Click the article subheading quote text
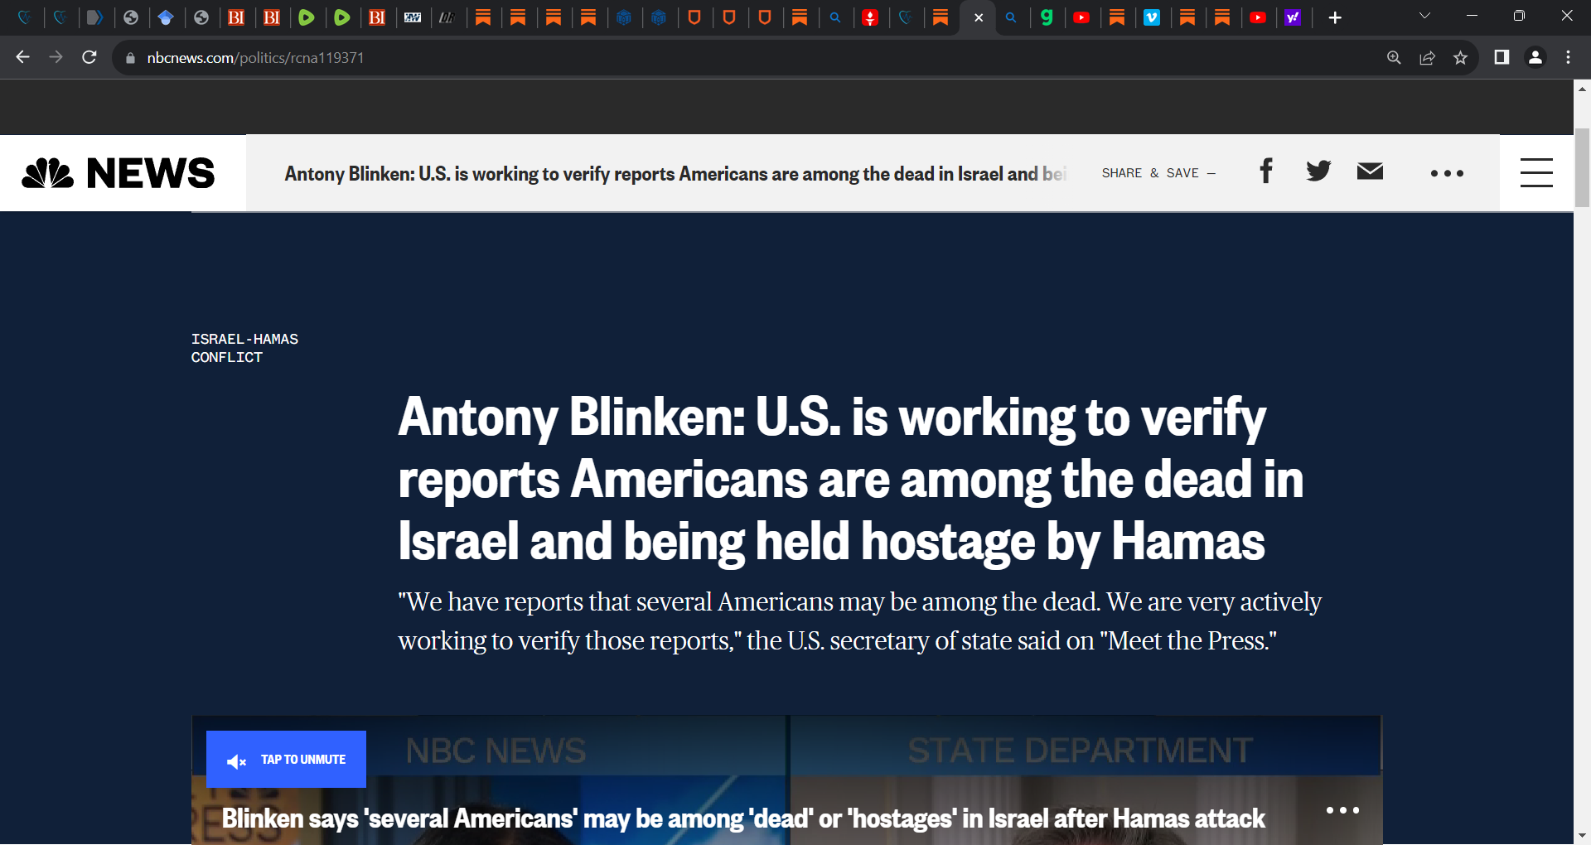1591x845 pixels. pyautogui.click(x=859, y=621)
